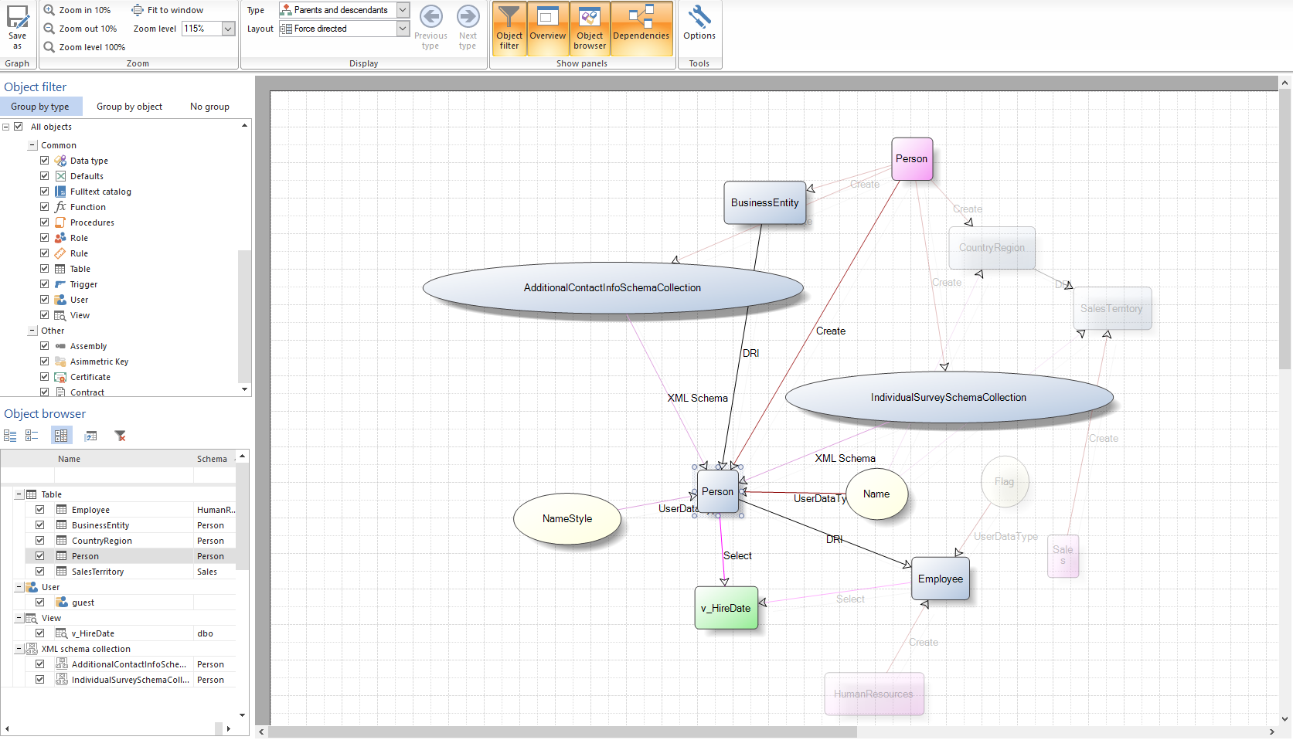Zoom in 10% on the graph
This screenshot has height=740, width=1293.
pyautogui.click(x=77, y=10)
